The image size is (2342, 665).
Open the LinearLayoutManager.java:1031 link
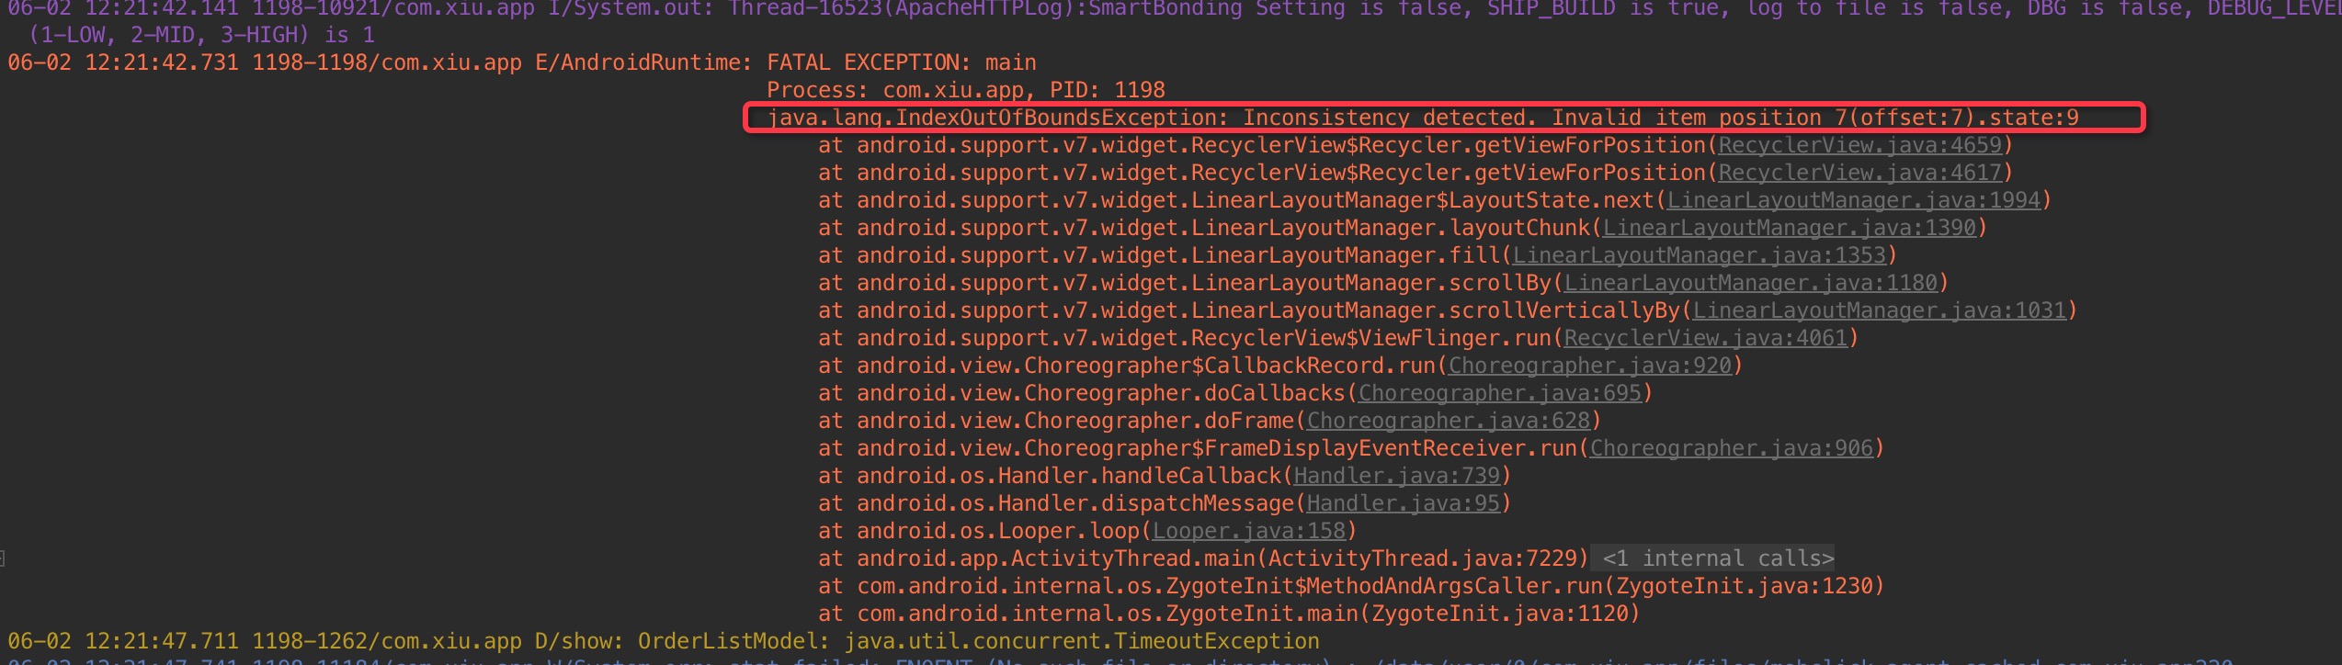pyautogui.click(x=1879, y=310)
